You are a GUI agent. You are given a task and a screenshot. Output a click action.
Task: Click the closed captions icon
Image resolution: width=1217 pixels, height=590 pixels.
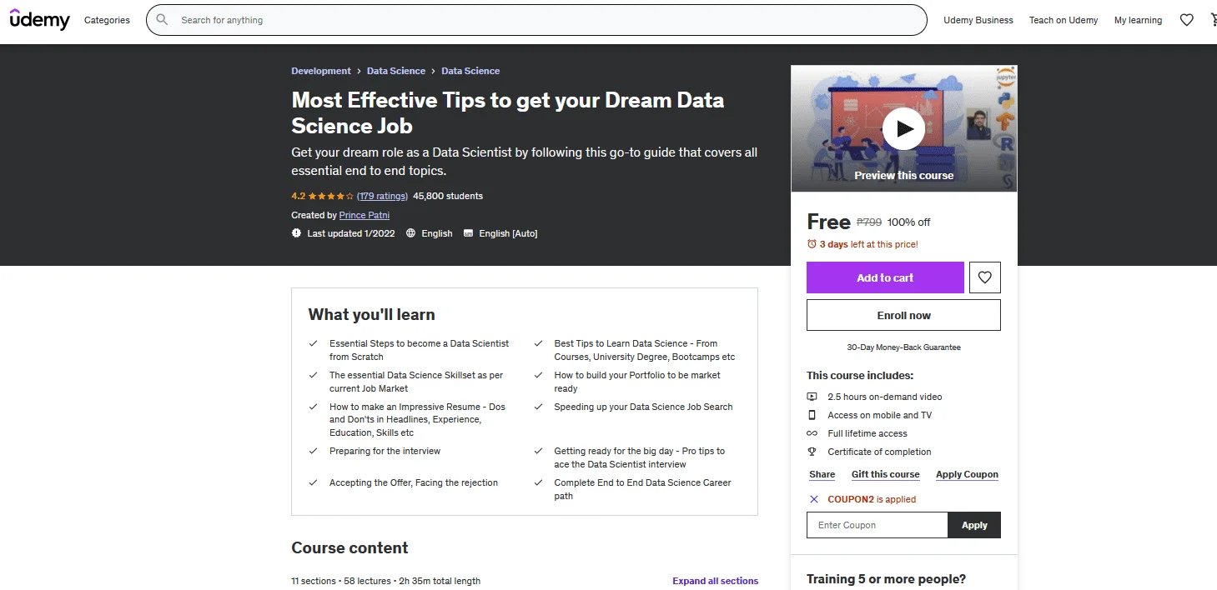click(468, 233)
